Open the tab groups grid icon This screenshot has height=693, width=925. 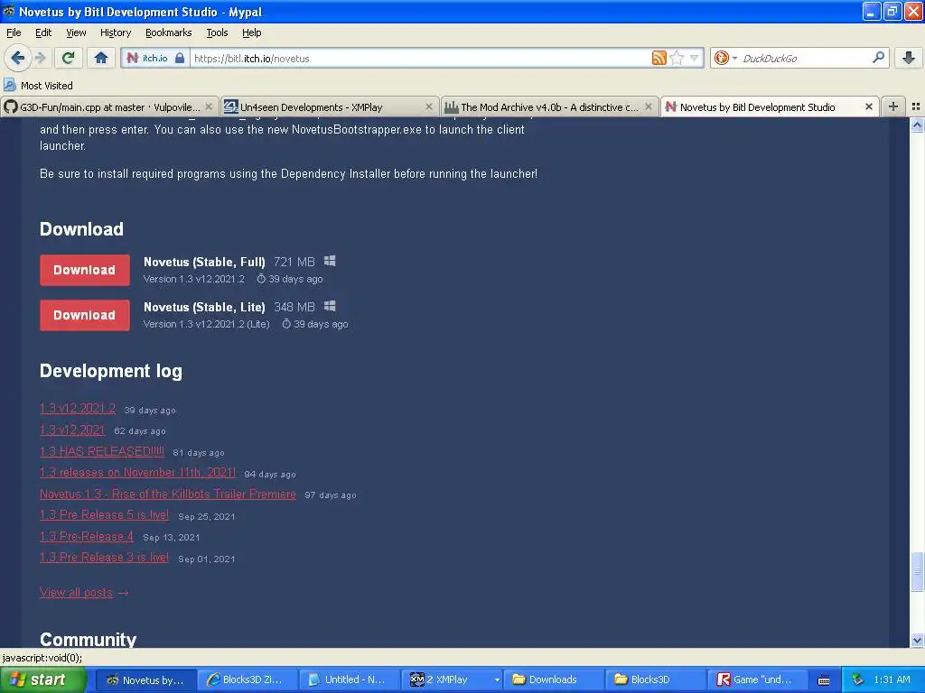click(916, 106)
